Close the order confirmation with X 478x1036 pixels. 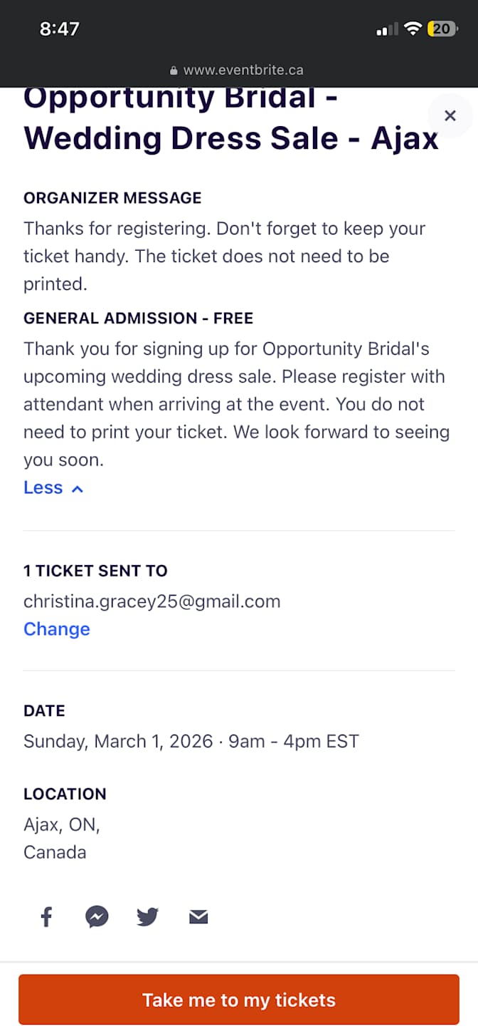pyautogui.click(x=450, y=115)
